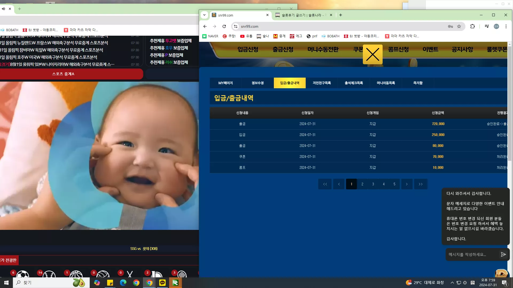Viewport: 513px width, 288px height.
Task: Select the 입금/출금내역 tab
Action: point(290,83)
